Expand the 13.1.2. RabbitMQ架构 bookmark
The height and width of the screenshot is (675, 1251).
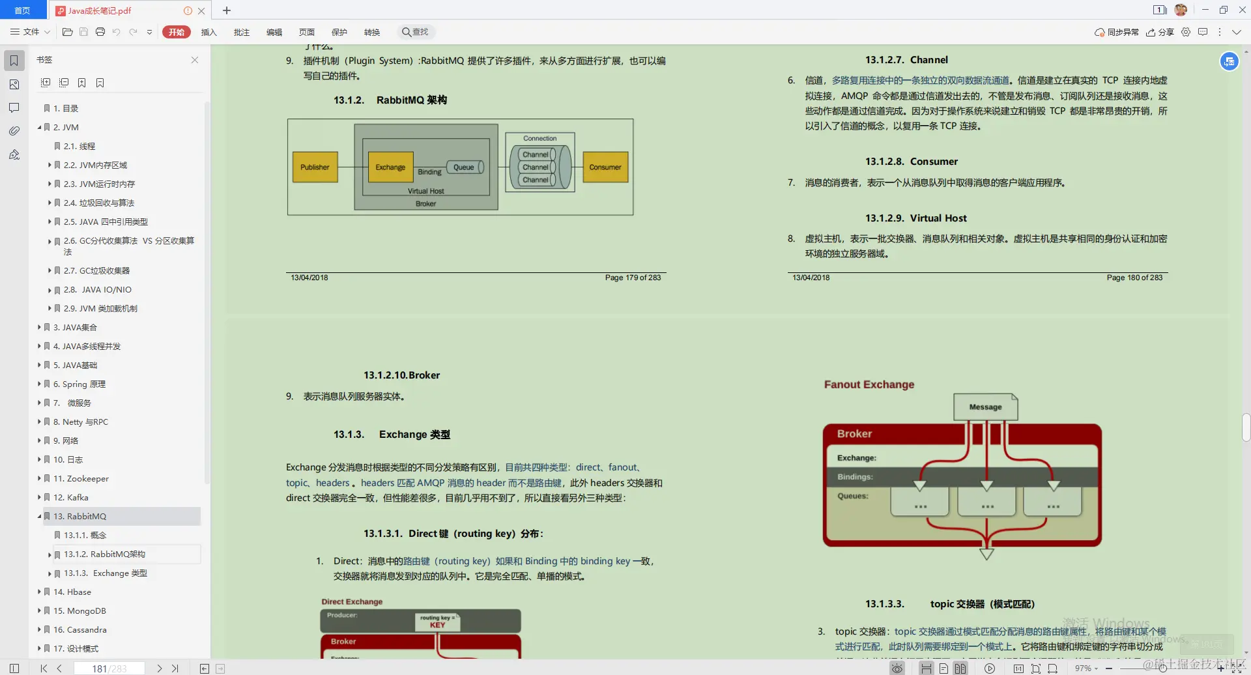[50, 554]
